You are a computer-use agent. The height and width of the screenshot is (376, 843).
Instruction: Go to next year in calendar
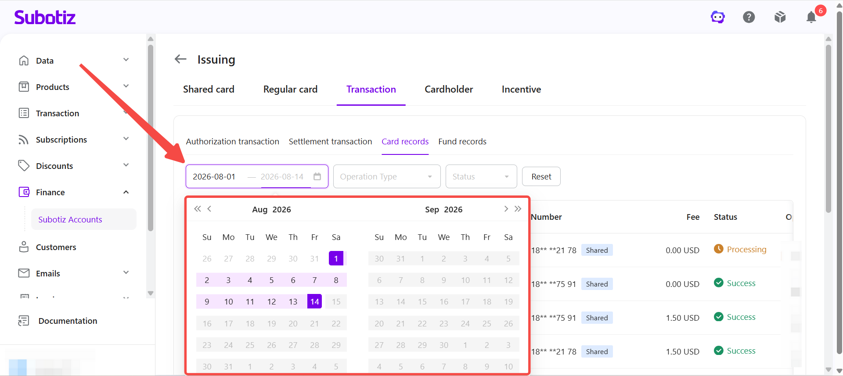pos(518,209)
